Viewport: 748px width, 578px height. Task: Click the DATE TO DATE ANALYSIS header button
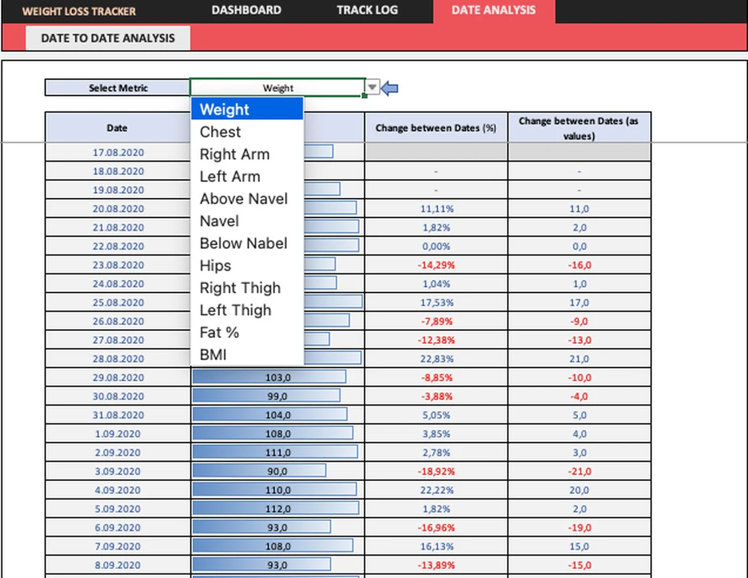pyautogui.click(x=109, y=38)
